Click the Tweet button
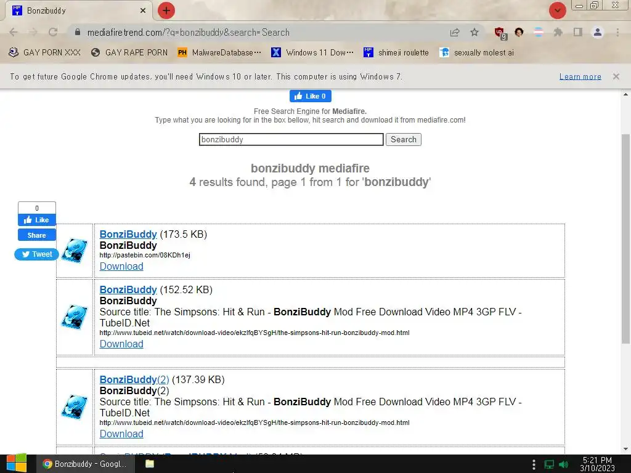Image resolution: width=631 pixels, height=473 pixels. click(x=36, y=254)
